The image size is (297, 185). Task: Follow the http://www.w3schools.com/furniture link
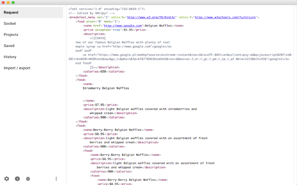point(225,17)
